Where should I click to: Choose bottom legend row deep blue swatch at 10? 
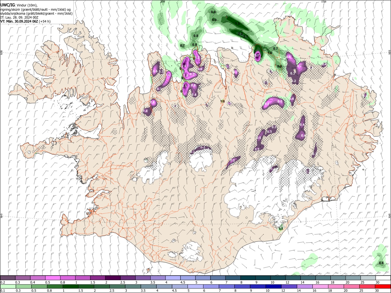tap(274, 287)
